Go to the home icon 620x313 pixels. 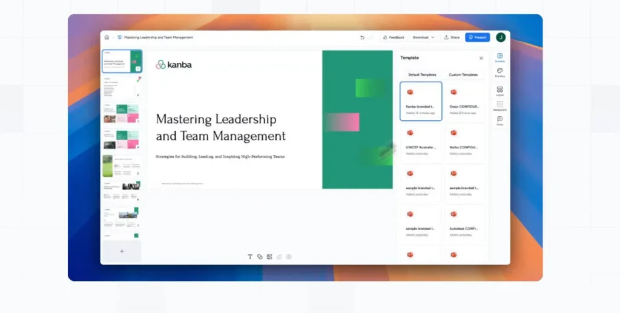[107, 37]
